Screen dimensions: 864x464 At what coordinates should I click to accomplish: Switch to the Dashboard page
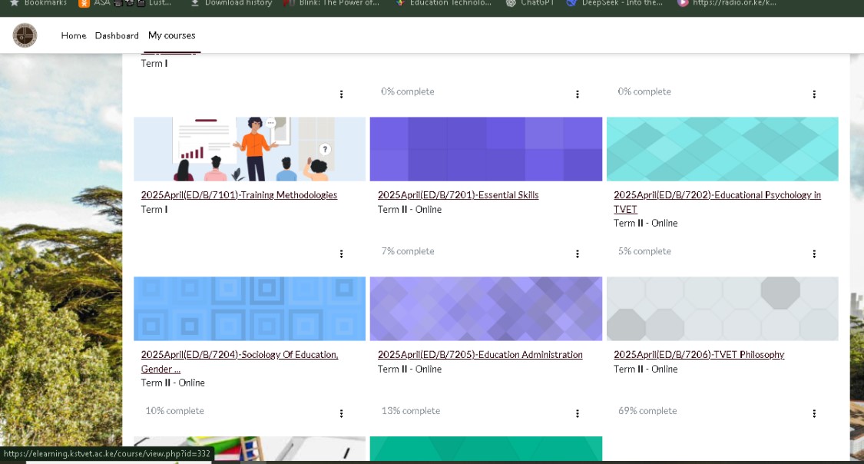pyautogui.click(x=117, y=36)
